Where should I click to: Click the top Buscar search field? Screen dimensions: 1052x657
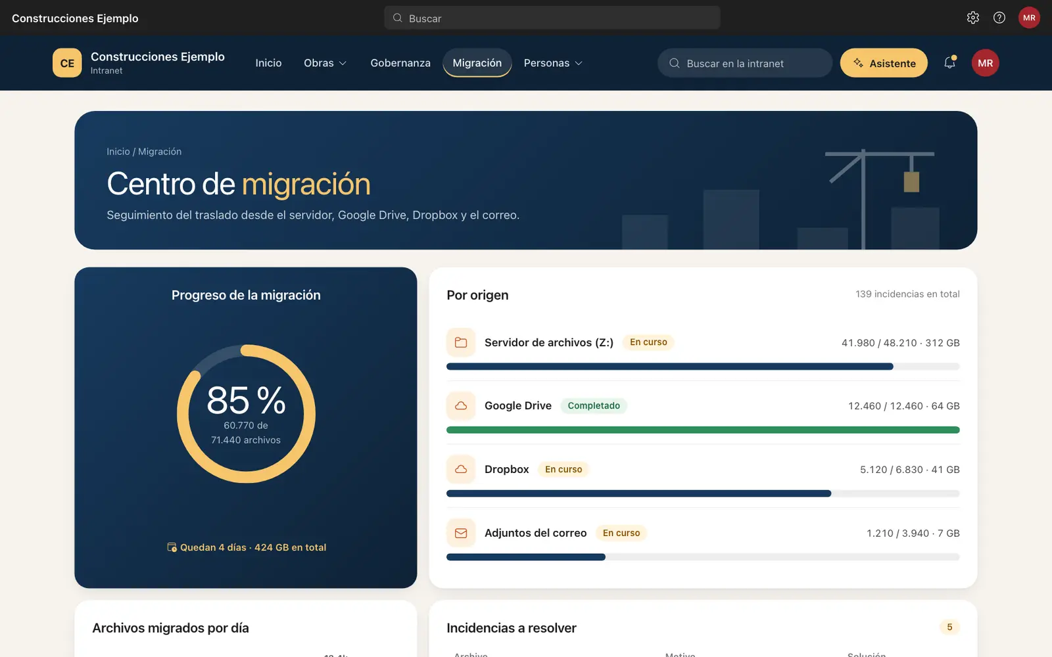pyautogui.click(x=552, y=18)
